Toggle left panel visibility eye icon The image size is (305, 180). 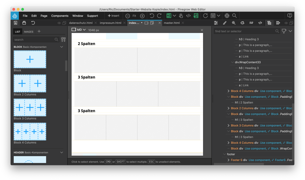tap(59, 23)
